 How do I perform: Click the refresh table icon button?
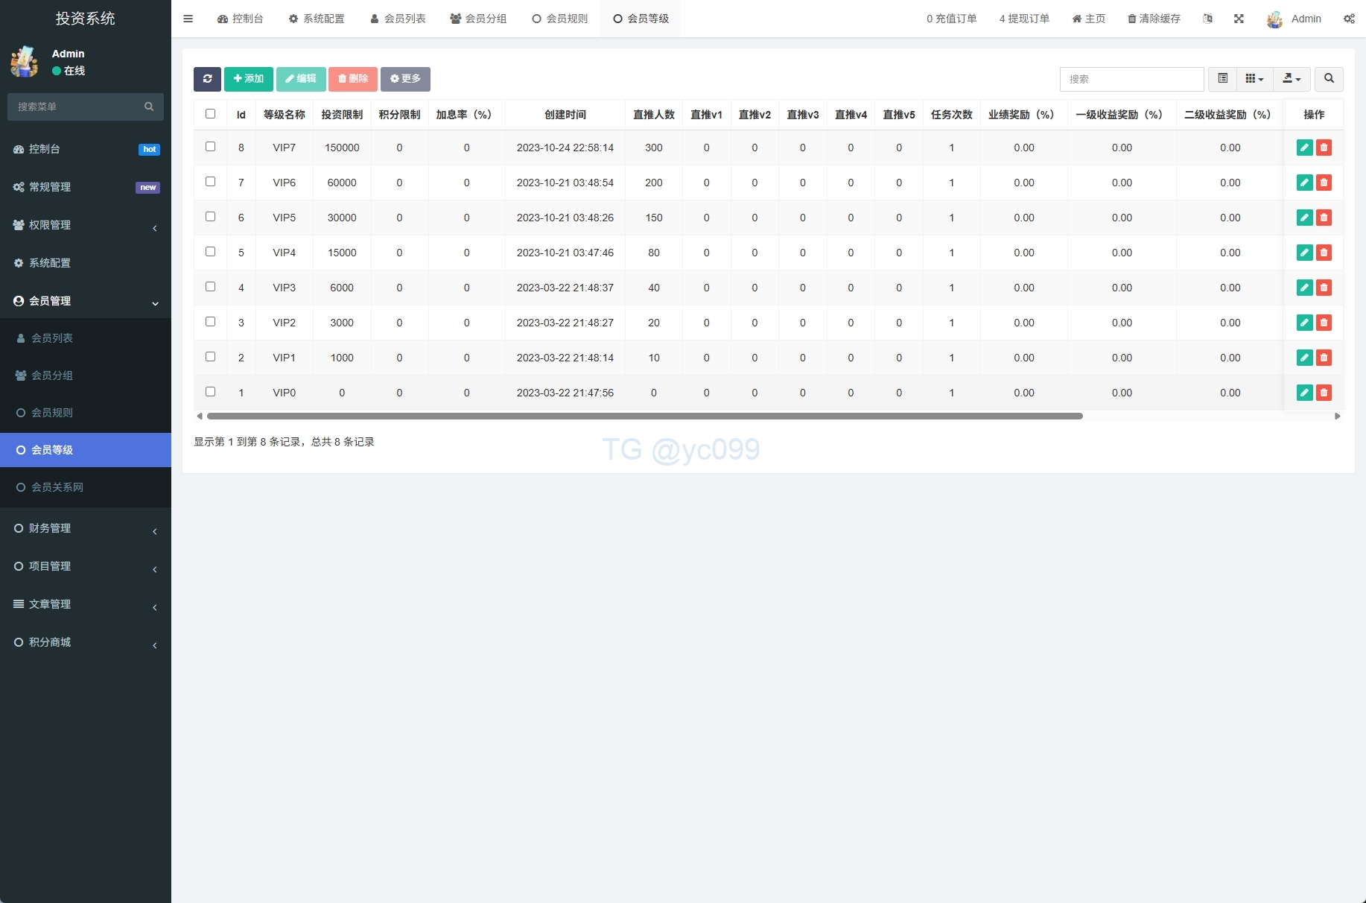point(207,79)
